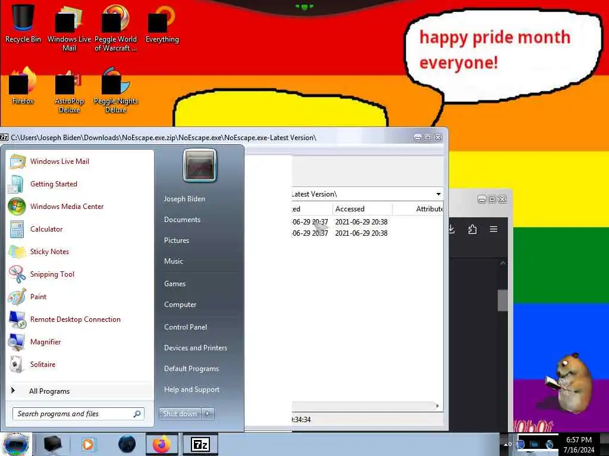Minimize the 7-Zip window
This screenshot has width=609, height=456.
click(x=417, y=138)
